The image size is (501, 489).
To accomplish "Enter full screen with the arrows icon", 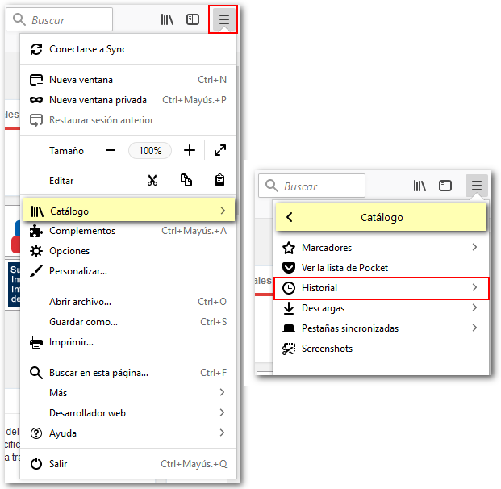I will click(x=220, y=150).
